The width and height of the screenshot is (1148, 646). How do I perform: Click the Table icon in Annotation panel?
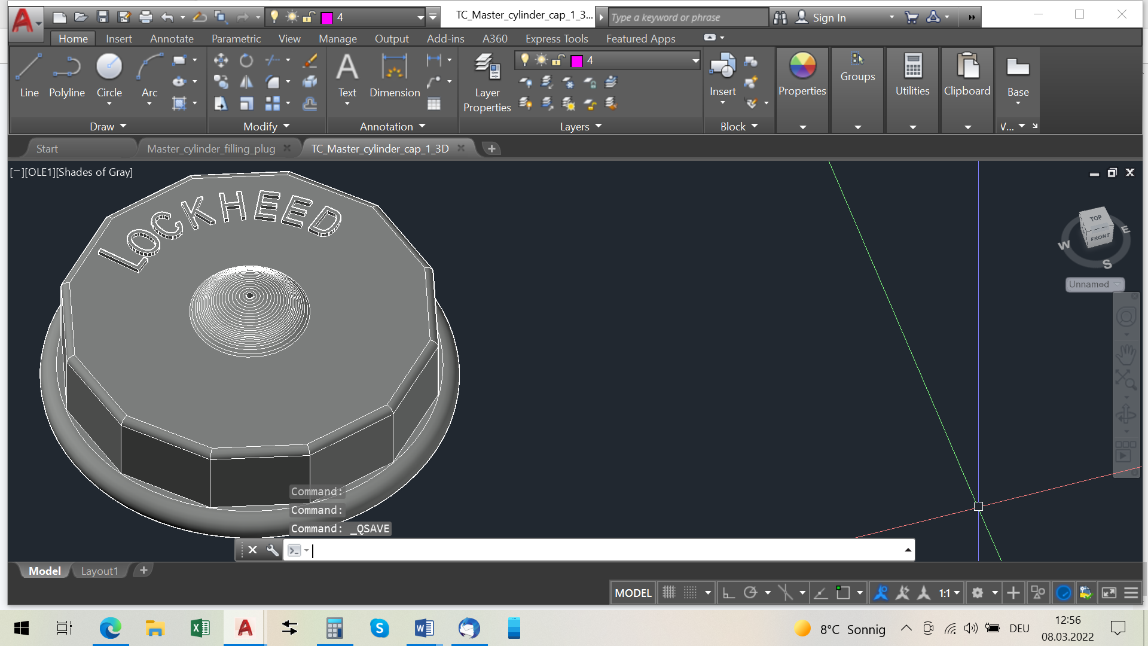coord(434,103)
